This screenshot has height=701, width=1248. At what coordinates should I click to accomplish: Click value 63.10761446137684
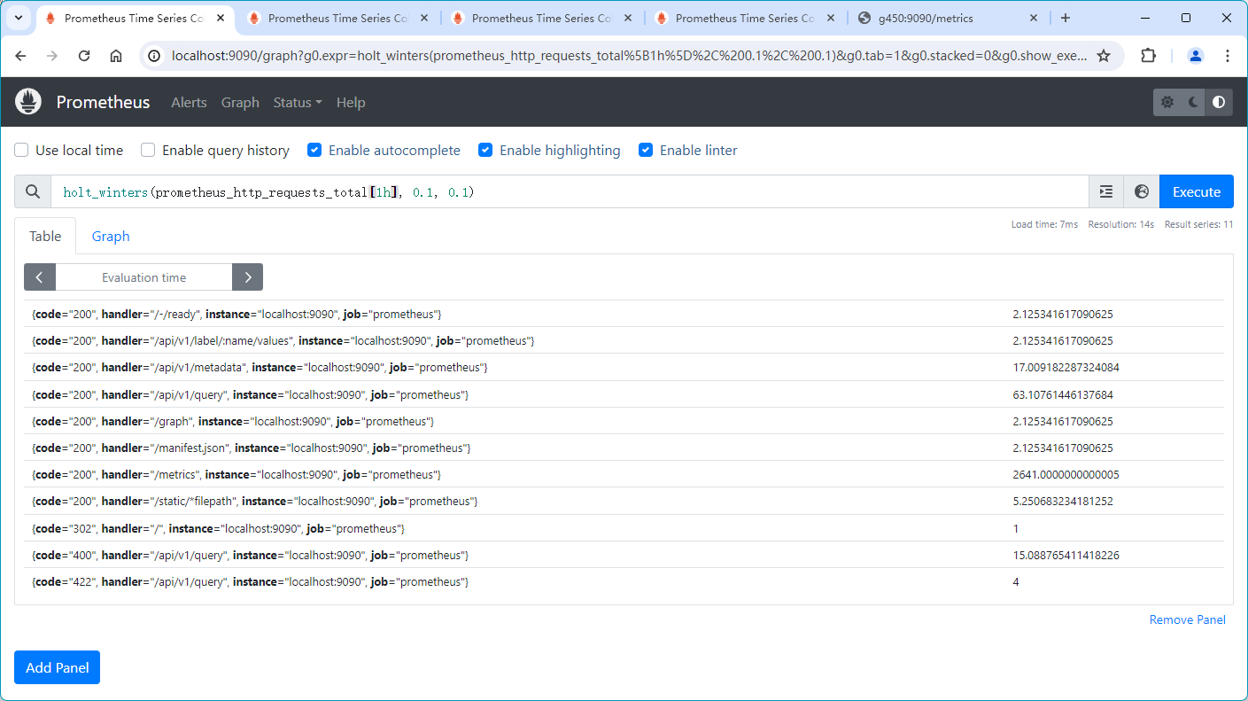point(1063,394)
